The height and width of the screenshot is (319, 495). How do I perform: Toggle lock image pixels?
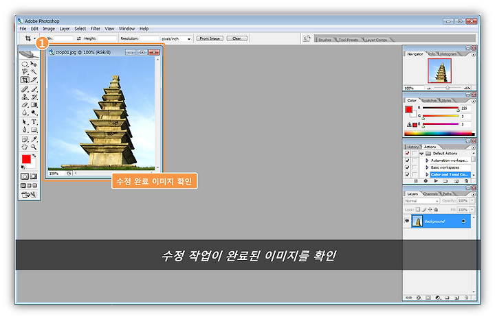tap(424, 209)
